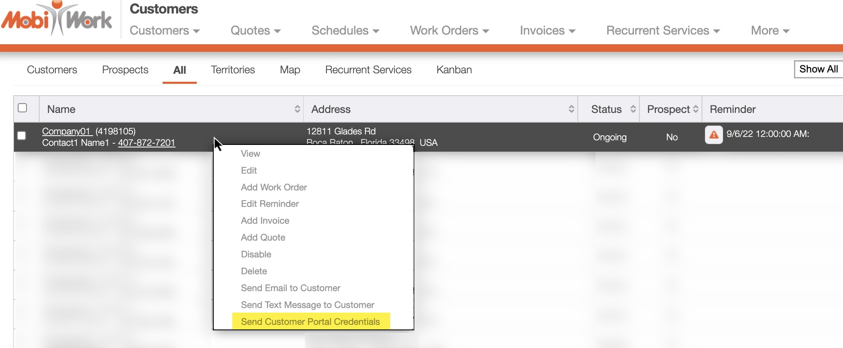Expand the Work Orders dropdown
Screen dimensions: 843x348
point(449,31)
